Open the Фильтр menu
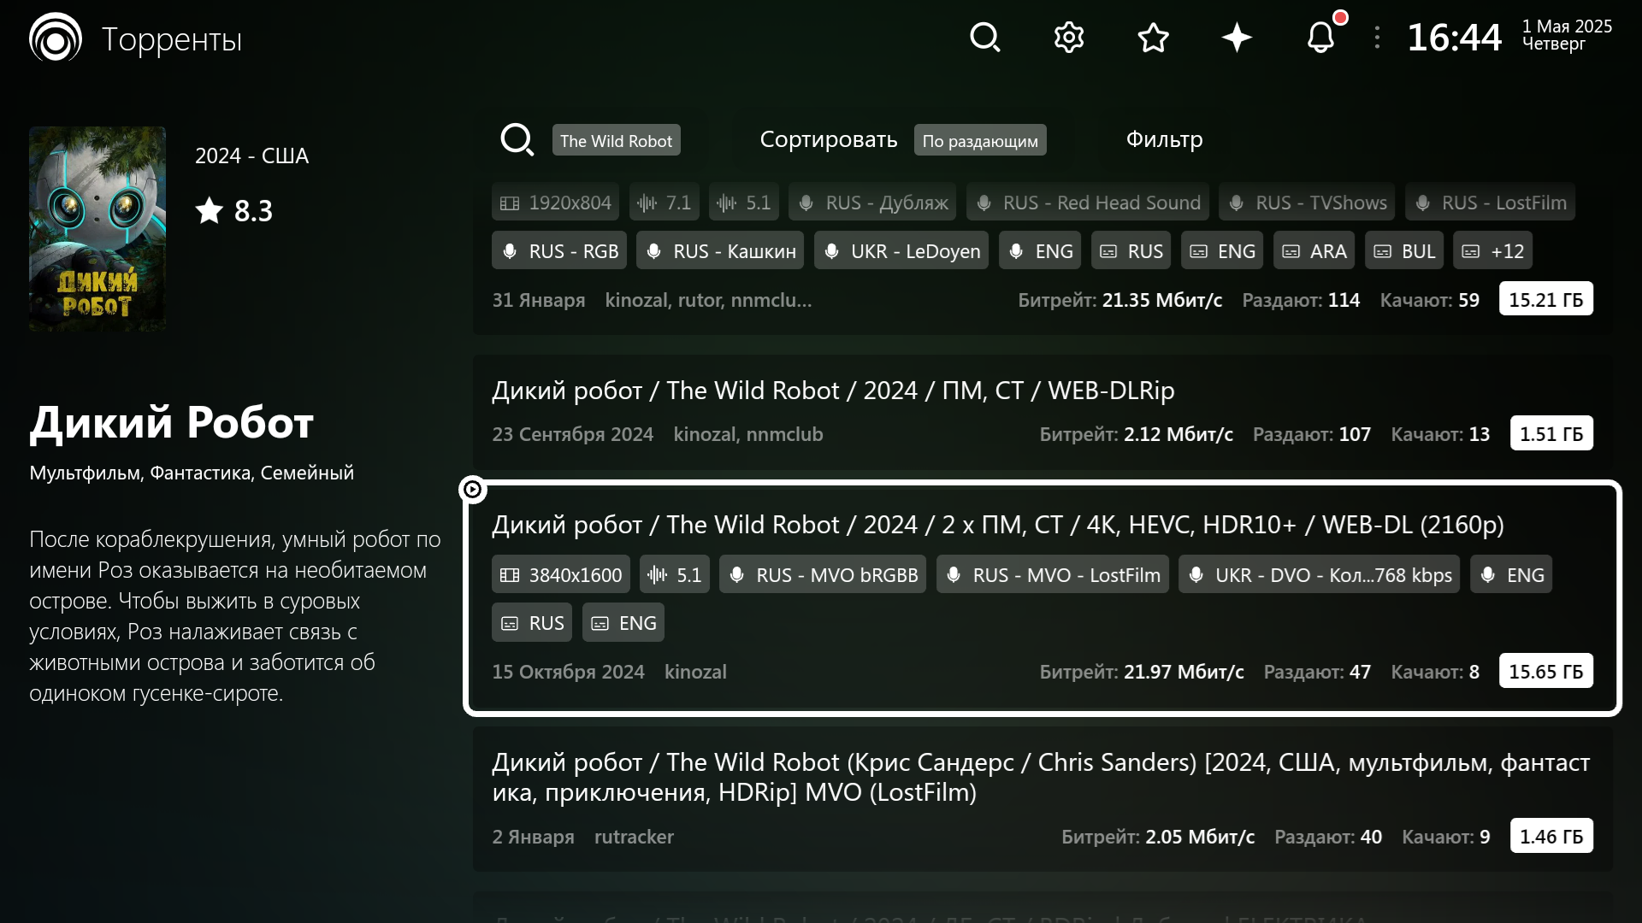Screen dimensions: 1642x923 point(1164,139)
